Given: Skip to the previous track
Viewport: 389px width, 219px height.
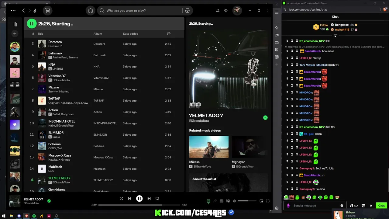Looking at the screenshot, I should coord(130,199).
